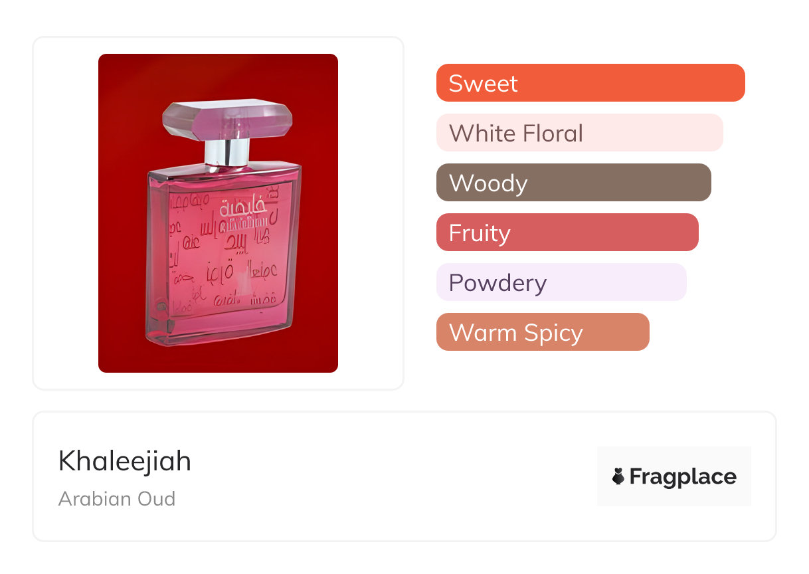Click the Fragplace perfume bottle logo icon
The image size is (809, 574).
[x=618, y=476]
